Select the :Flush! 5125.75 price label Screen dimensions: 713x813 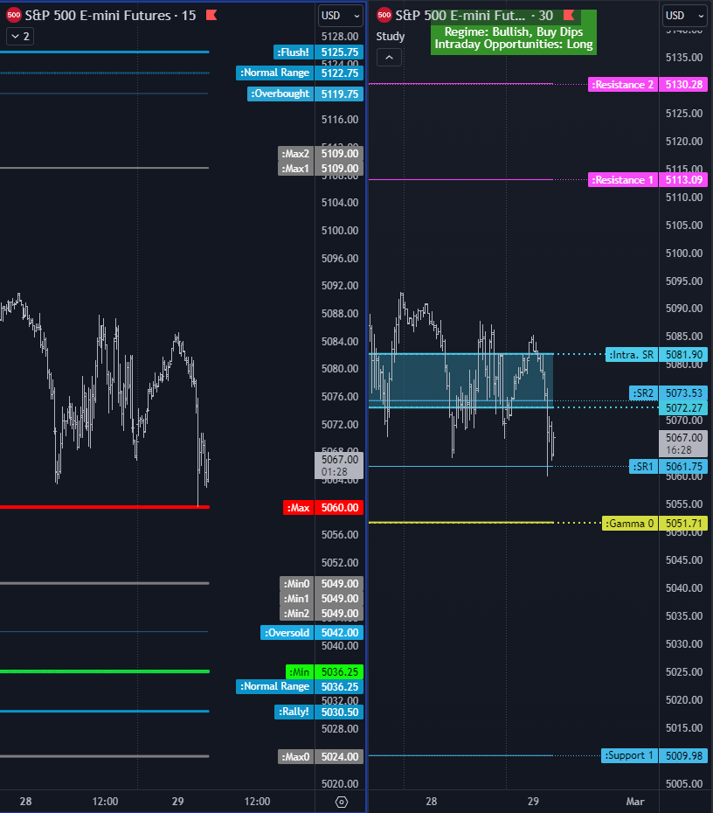(318, 52)
